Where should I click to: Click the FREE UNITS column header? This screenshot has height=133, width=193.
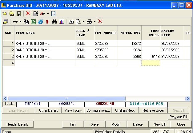pos(151,33)
